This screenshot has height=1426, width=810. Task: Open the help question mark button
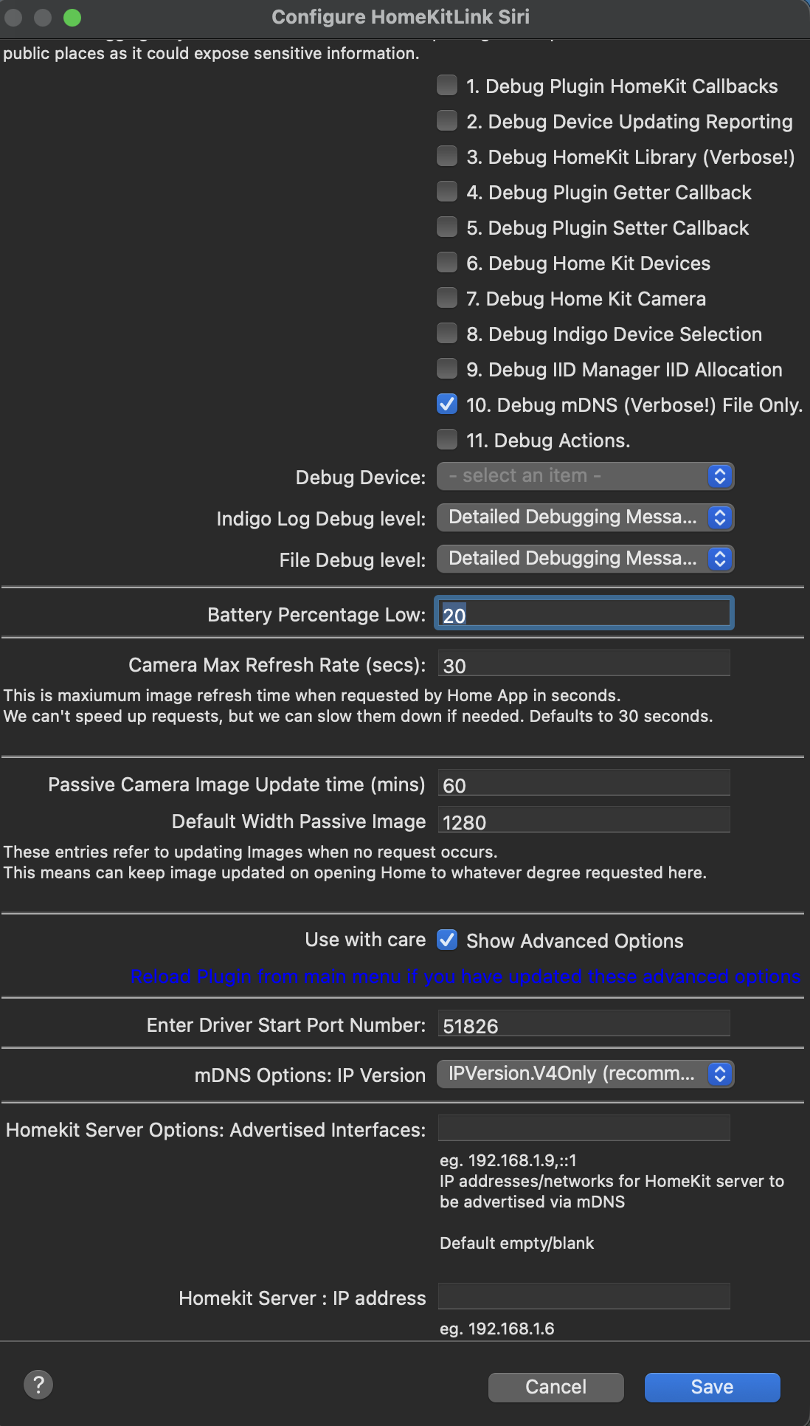coord(38,1385)
